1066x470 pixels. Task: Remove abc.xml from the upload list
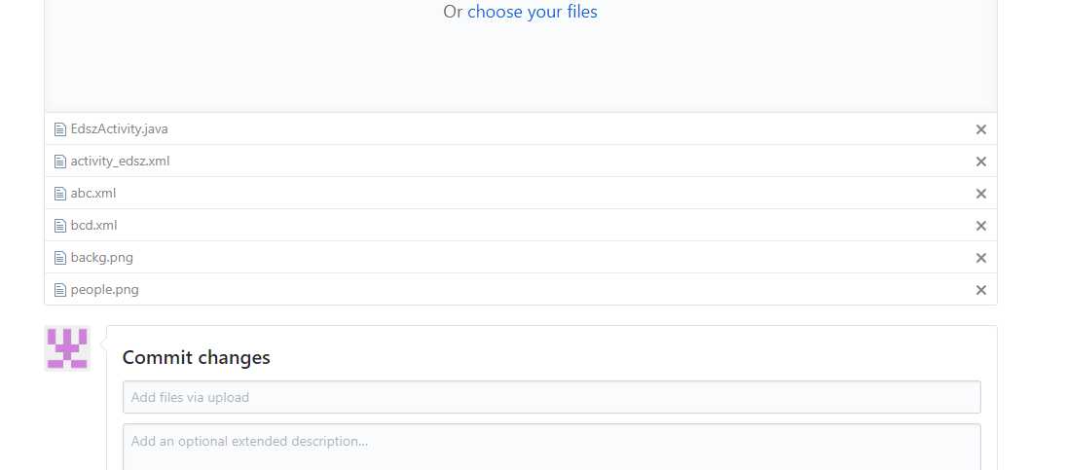coord(980,193)
